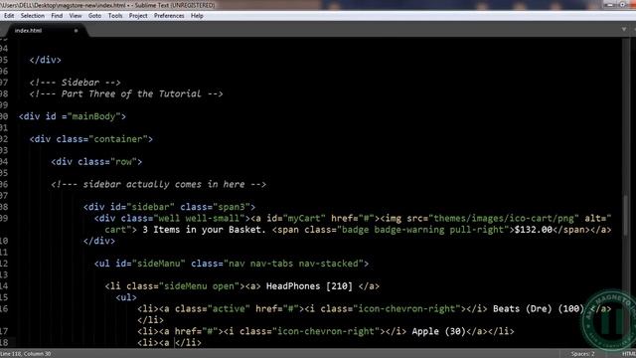Close the index.html tab via unsaved dot
Viewport: 636px width, 358px height.
point(76,31)
